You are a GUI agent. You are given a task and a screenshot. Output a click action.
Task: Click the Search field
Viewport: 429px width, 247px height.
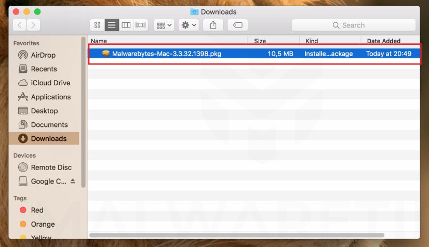pyautogui.click(x=354, y=25)
